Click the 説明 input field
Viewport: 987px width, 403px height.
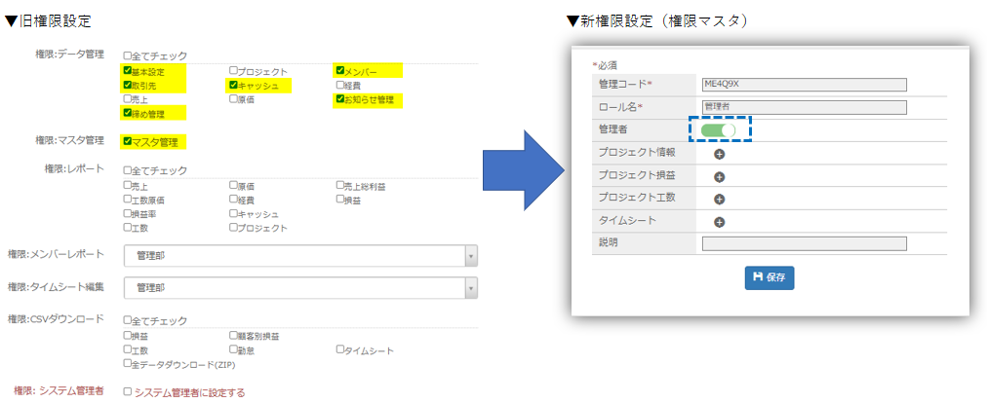(804, 244)
